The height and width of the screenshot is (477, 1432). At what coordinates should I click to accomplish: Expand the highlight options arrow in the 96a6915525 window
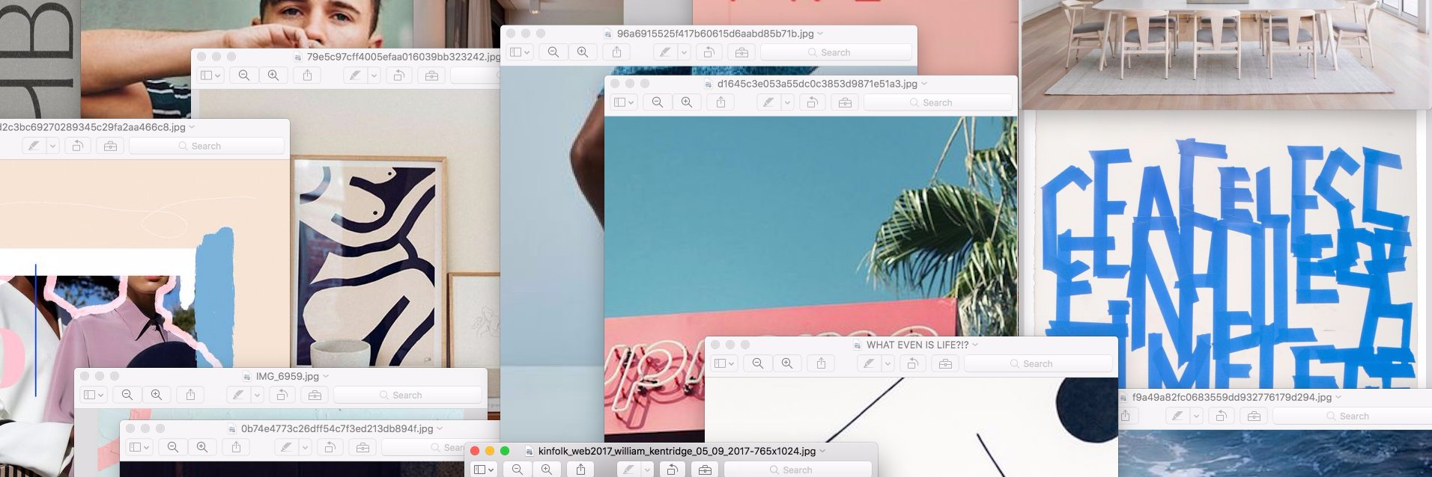684,52
